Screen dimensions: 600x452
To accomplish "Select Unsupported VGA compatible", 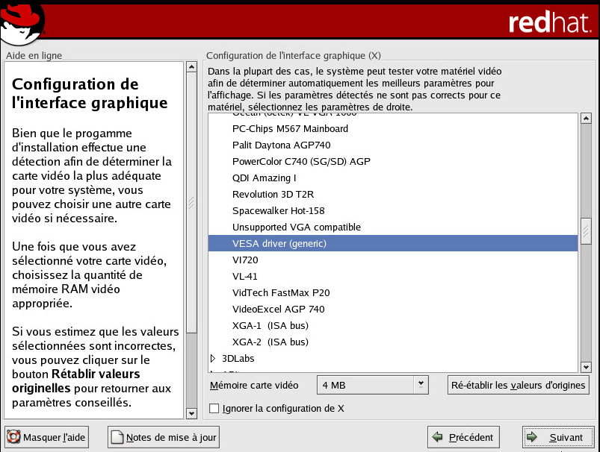I will [x=393, y=227].
